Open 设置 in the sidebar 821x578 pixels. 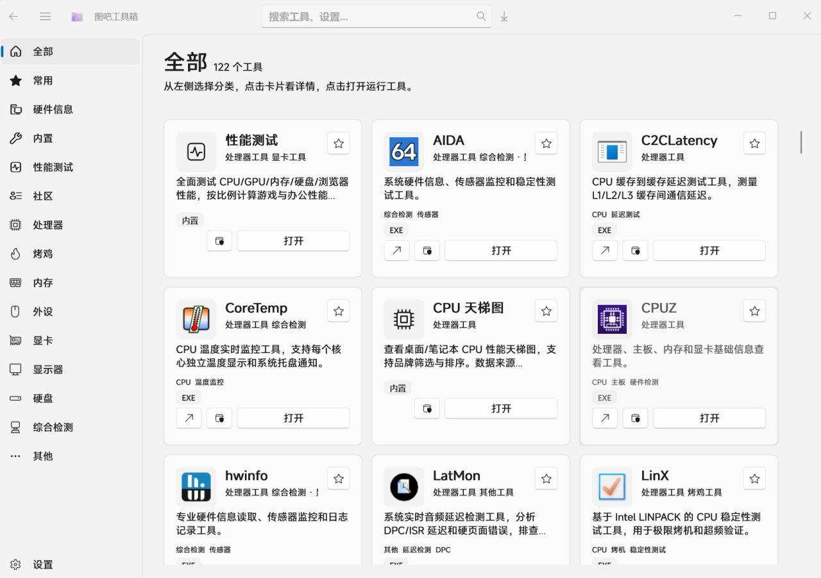71,565
